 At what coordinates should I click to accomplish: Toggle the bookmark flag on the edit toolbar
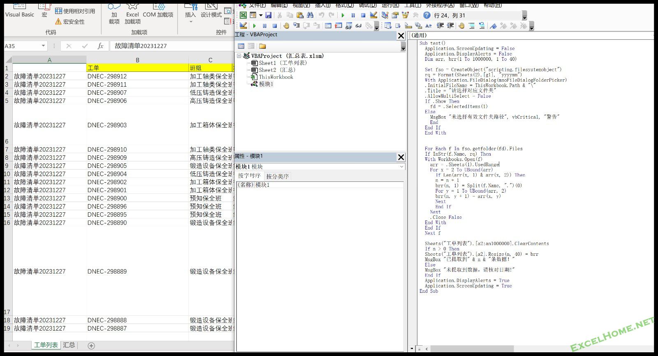pos(493,25)
